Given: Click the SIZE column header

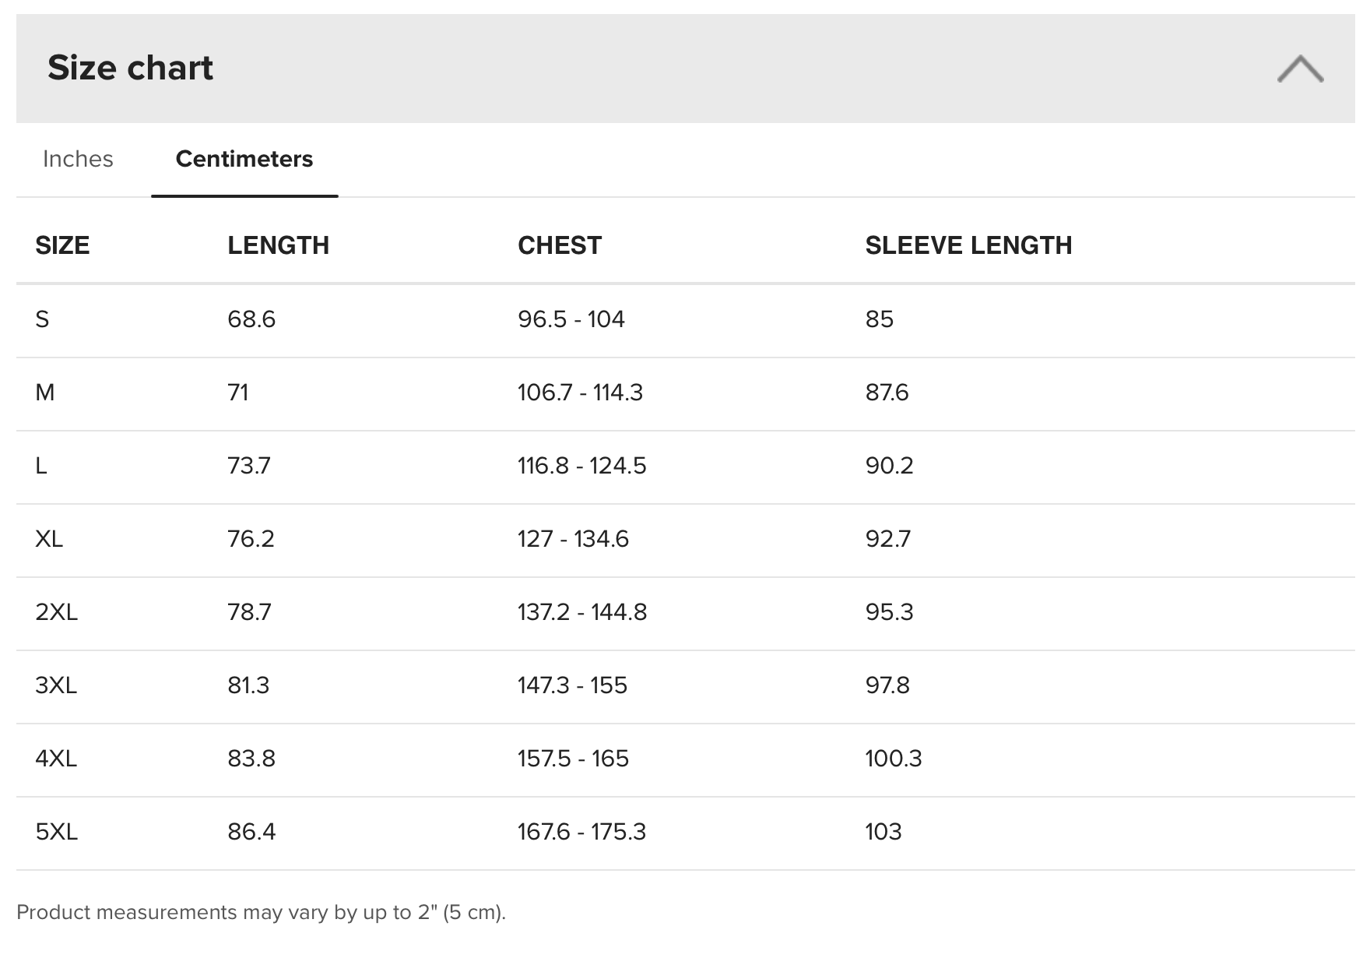Looking at the screenshot, I should point(62,245).
